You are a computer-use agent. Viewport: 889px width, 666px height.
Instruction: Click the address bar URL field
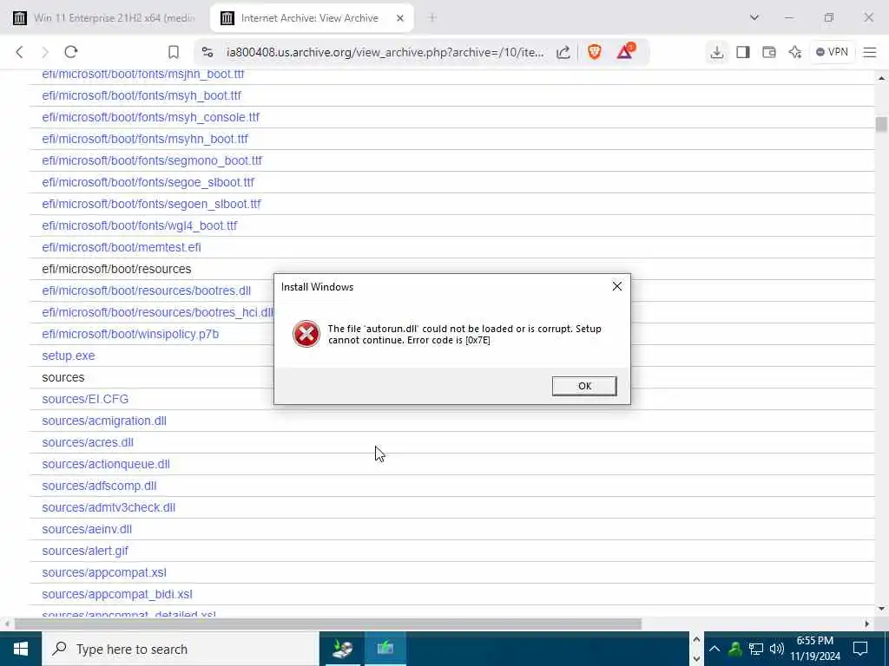tap(385, 52)
